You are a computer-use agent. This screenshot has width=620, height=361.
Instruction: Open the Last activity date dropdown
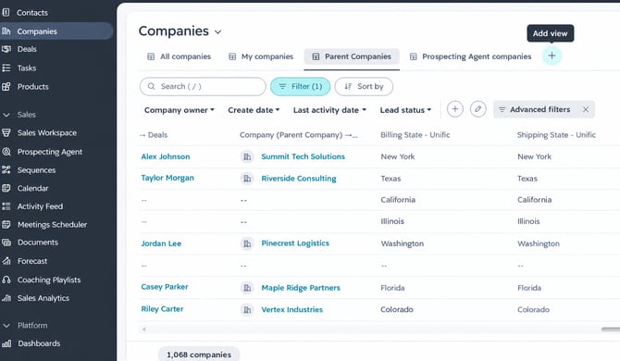click(x=329, y=110)
